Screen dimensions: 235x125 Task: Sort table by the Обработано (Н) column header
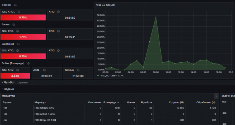(x=206, y=103)
